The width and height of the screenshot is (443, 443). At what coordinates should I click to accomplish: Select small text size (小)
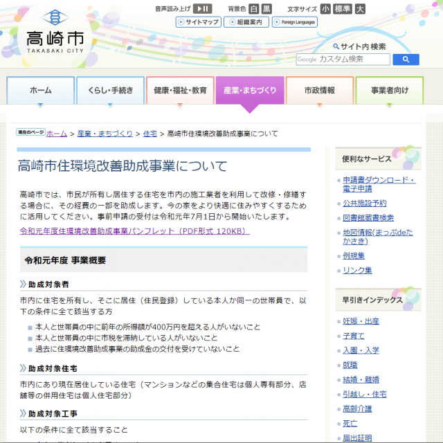[325, 9]
